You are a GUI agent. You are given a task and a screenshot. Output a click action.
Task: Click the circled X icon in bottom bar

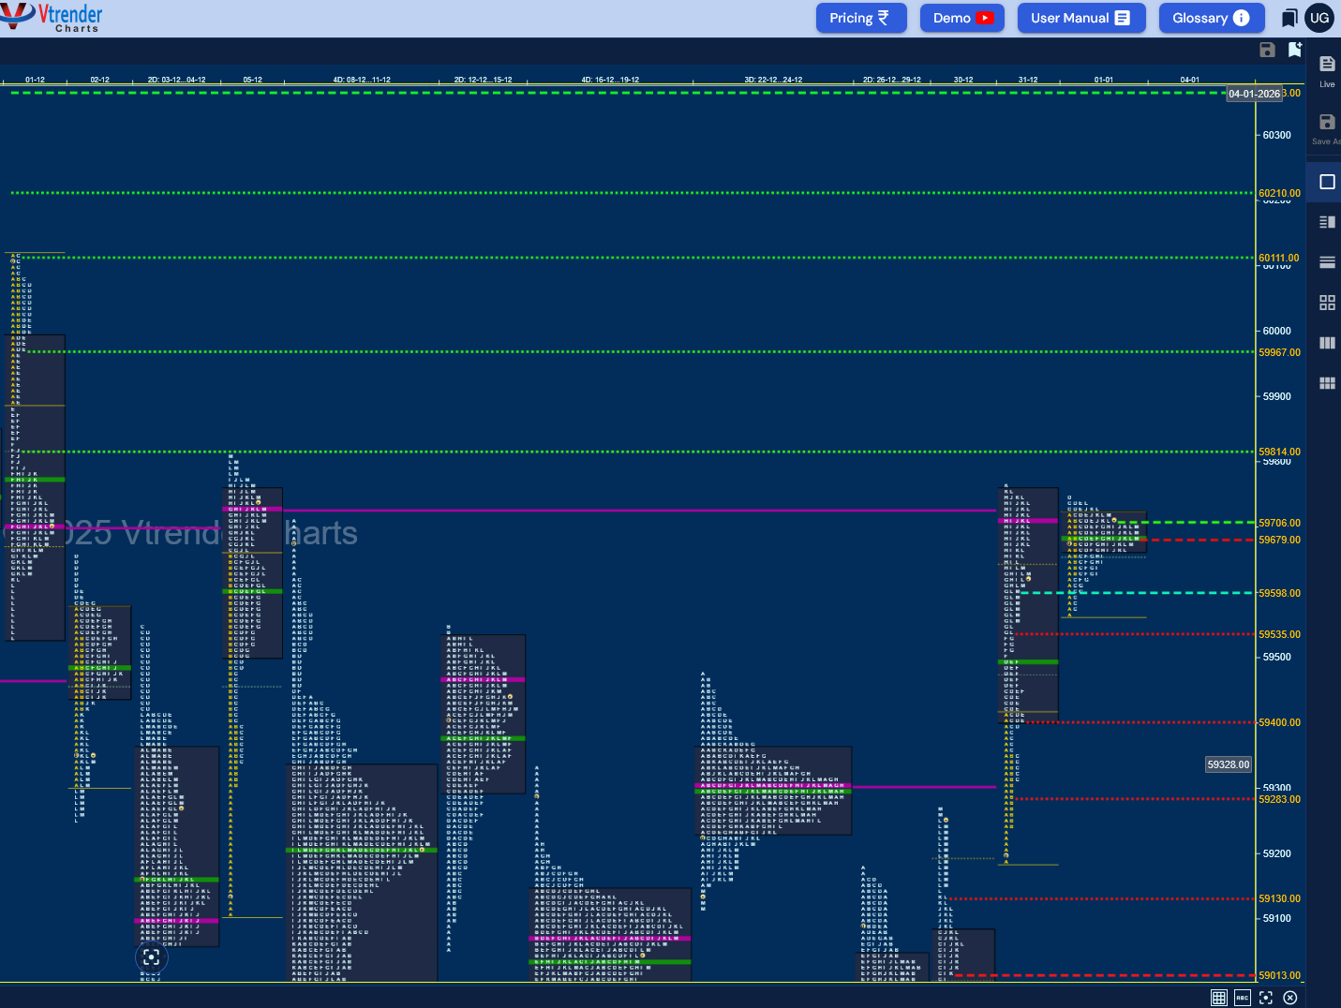coord(1290,998)
